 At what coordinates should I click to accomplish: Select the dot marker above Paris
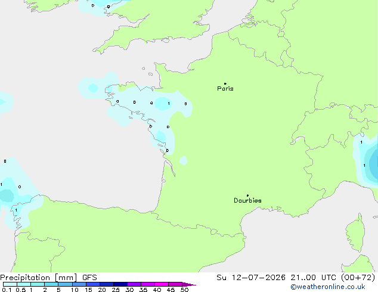point(225,83)
